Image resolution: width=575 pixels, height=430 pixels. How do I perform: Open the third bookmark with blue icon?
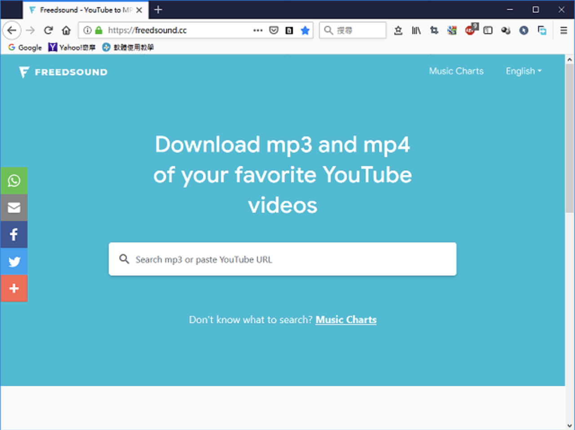point(128,47)
